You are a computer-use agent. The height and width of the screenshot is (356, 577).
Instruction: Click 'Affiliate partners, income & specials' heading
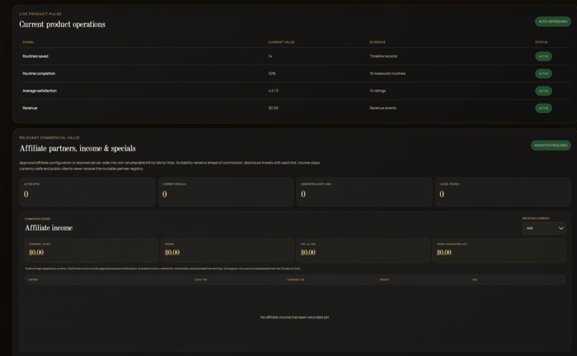pyautogui.click(x=77, y=149)
